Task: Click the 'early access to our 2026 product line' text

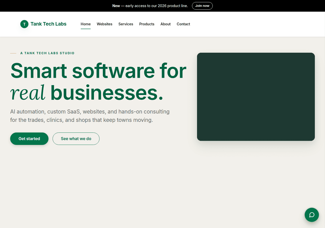Action: (157, 6)
